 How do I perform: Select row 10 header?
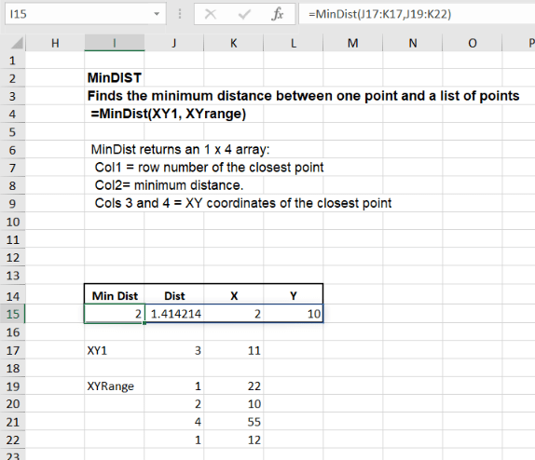coord(13,222)
